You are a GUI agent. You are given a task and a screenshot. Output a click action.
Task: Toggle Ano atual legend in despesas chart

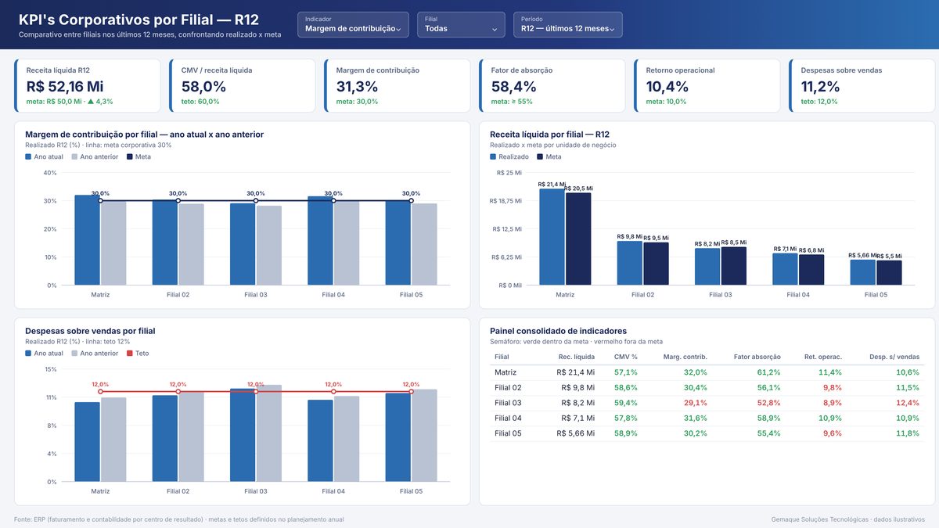[44, 353]
